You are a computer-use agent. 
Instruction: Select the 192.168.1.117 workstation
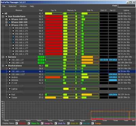pyautogui.click(x=68, y=74)
